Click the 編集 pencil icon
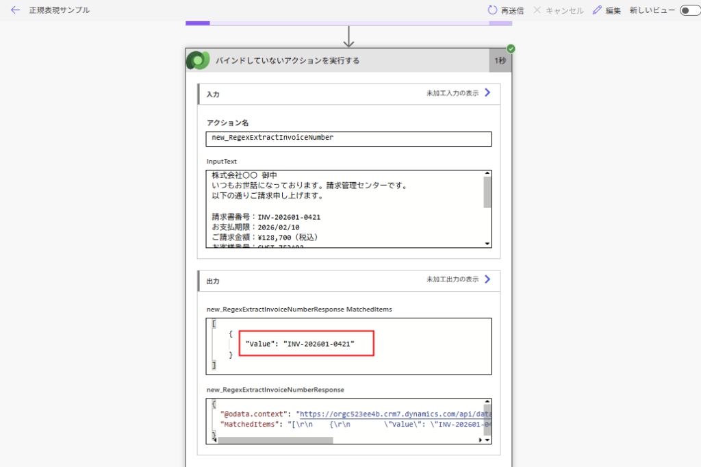The image size is (701, 467). [x=597, y=10]
